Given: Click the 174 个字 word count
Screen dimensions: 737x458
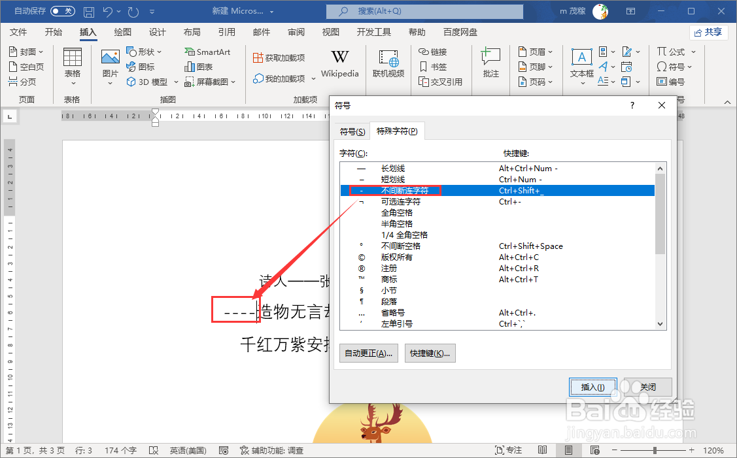Looking at the screenshot, I should click(120, 450).
